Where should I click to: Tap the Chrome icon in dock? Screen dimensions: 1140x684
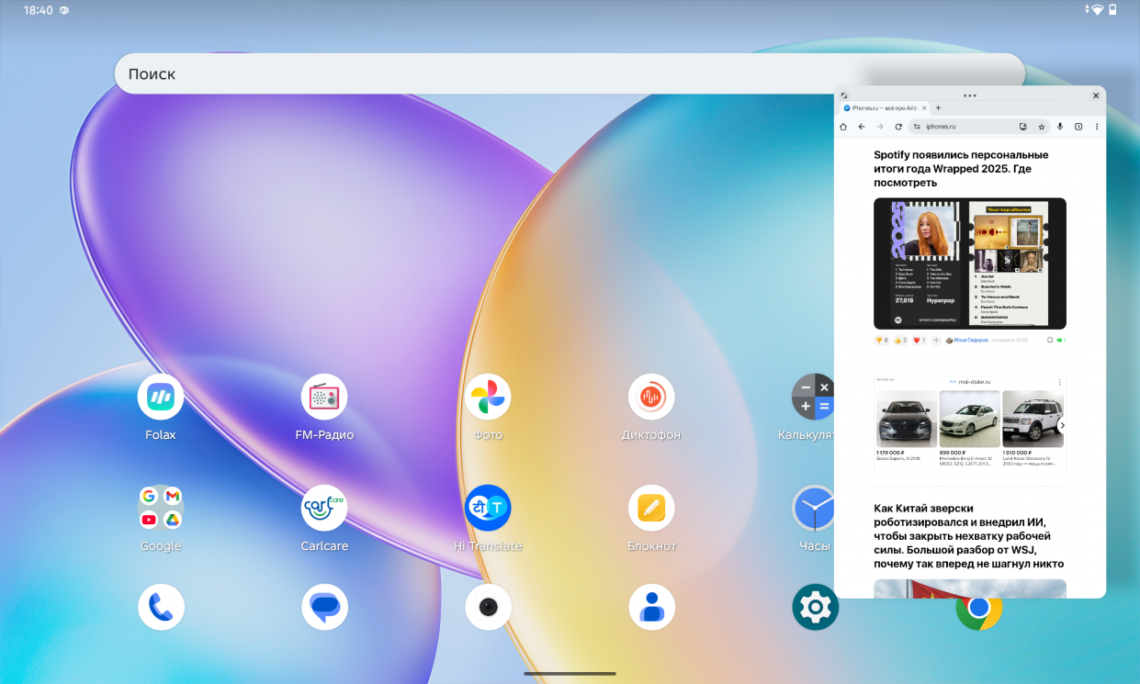(978, 613)
